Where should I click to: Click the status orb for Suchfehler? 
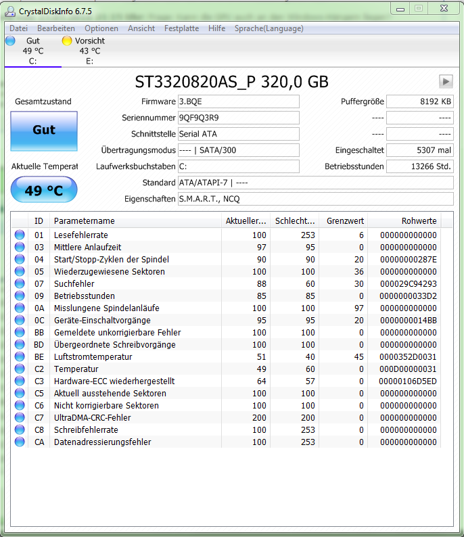(x=20, y=283)
